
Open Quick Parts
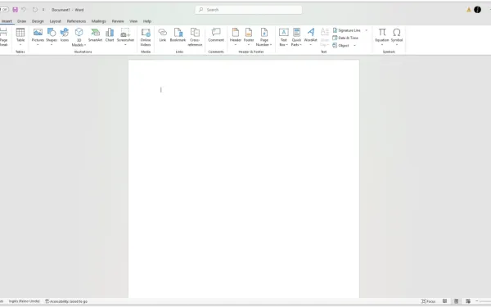tap(296, 37)
